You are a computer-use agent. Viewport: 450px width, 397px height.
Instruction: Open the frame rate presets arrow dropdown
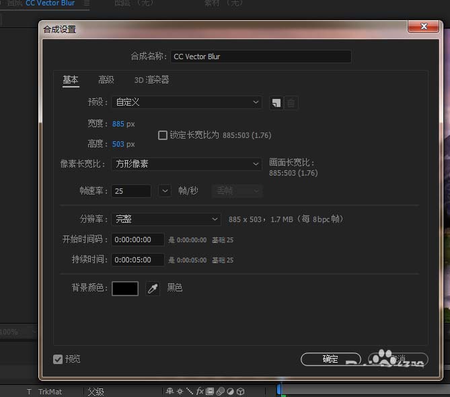(x=165, y=191)
